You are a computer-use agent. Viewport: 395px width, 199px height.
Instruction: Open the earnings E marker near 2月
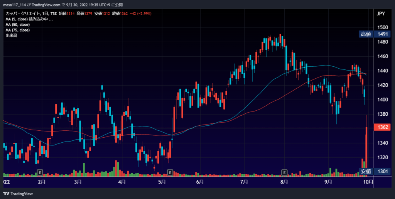(x=40, y=172)
